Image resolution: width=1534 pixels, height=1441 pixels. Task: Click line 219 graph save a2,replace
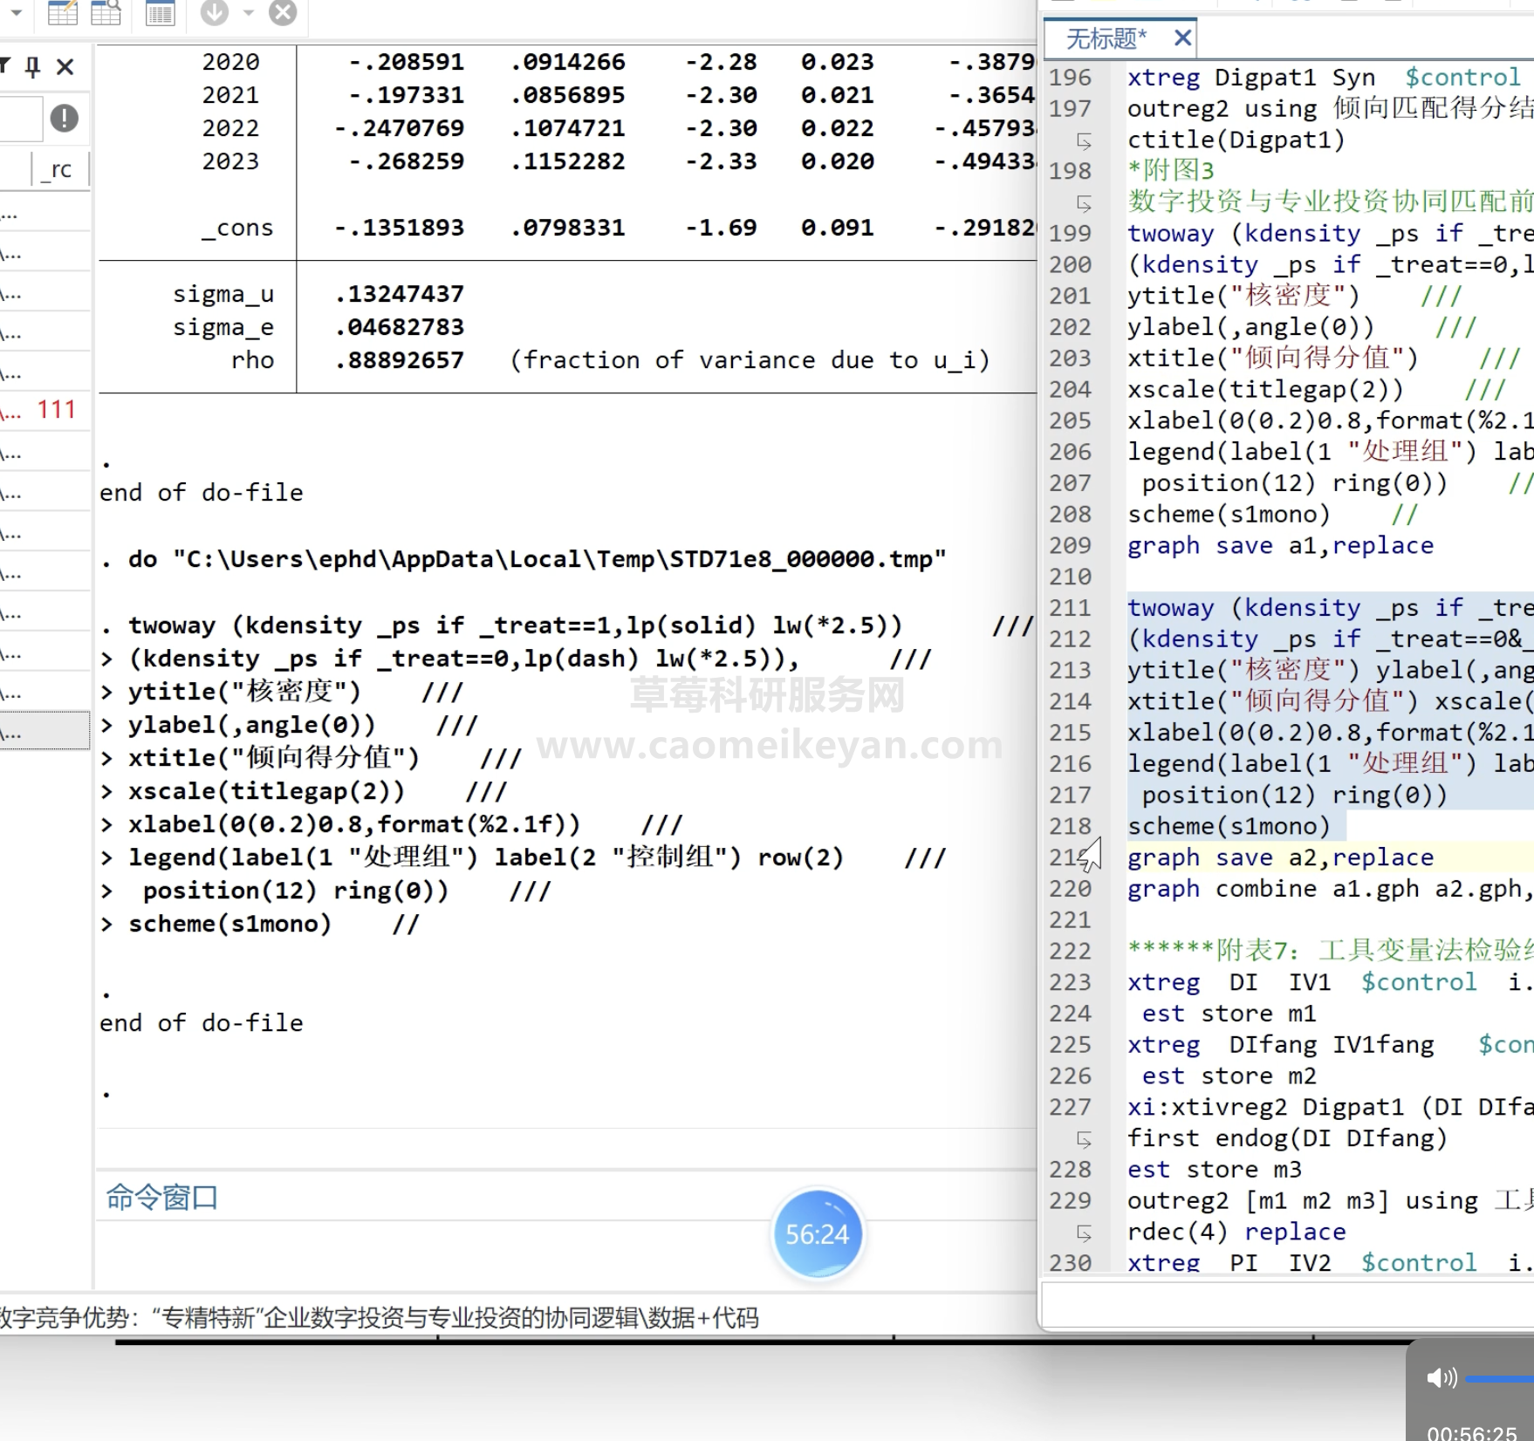[x=1280, y=857]
